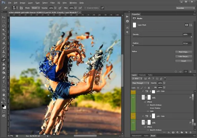Enable the Erase to History checkbox
The image size is (197, 138).
(85, 8)
